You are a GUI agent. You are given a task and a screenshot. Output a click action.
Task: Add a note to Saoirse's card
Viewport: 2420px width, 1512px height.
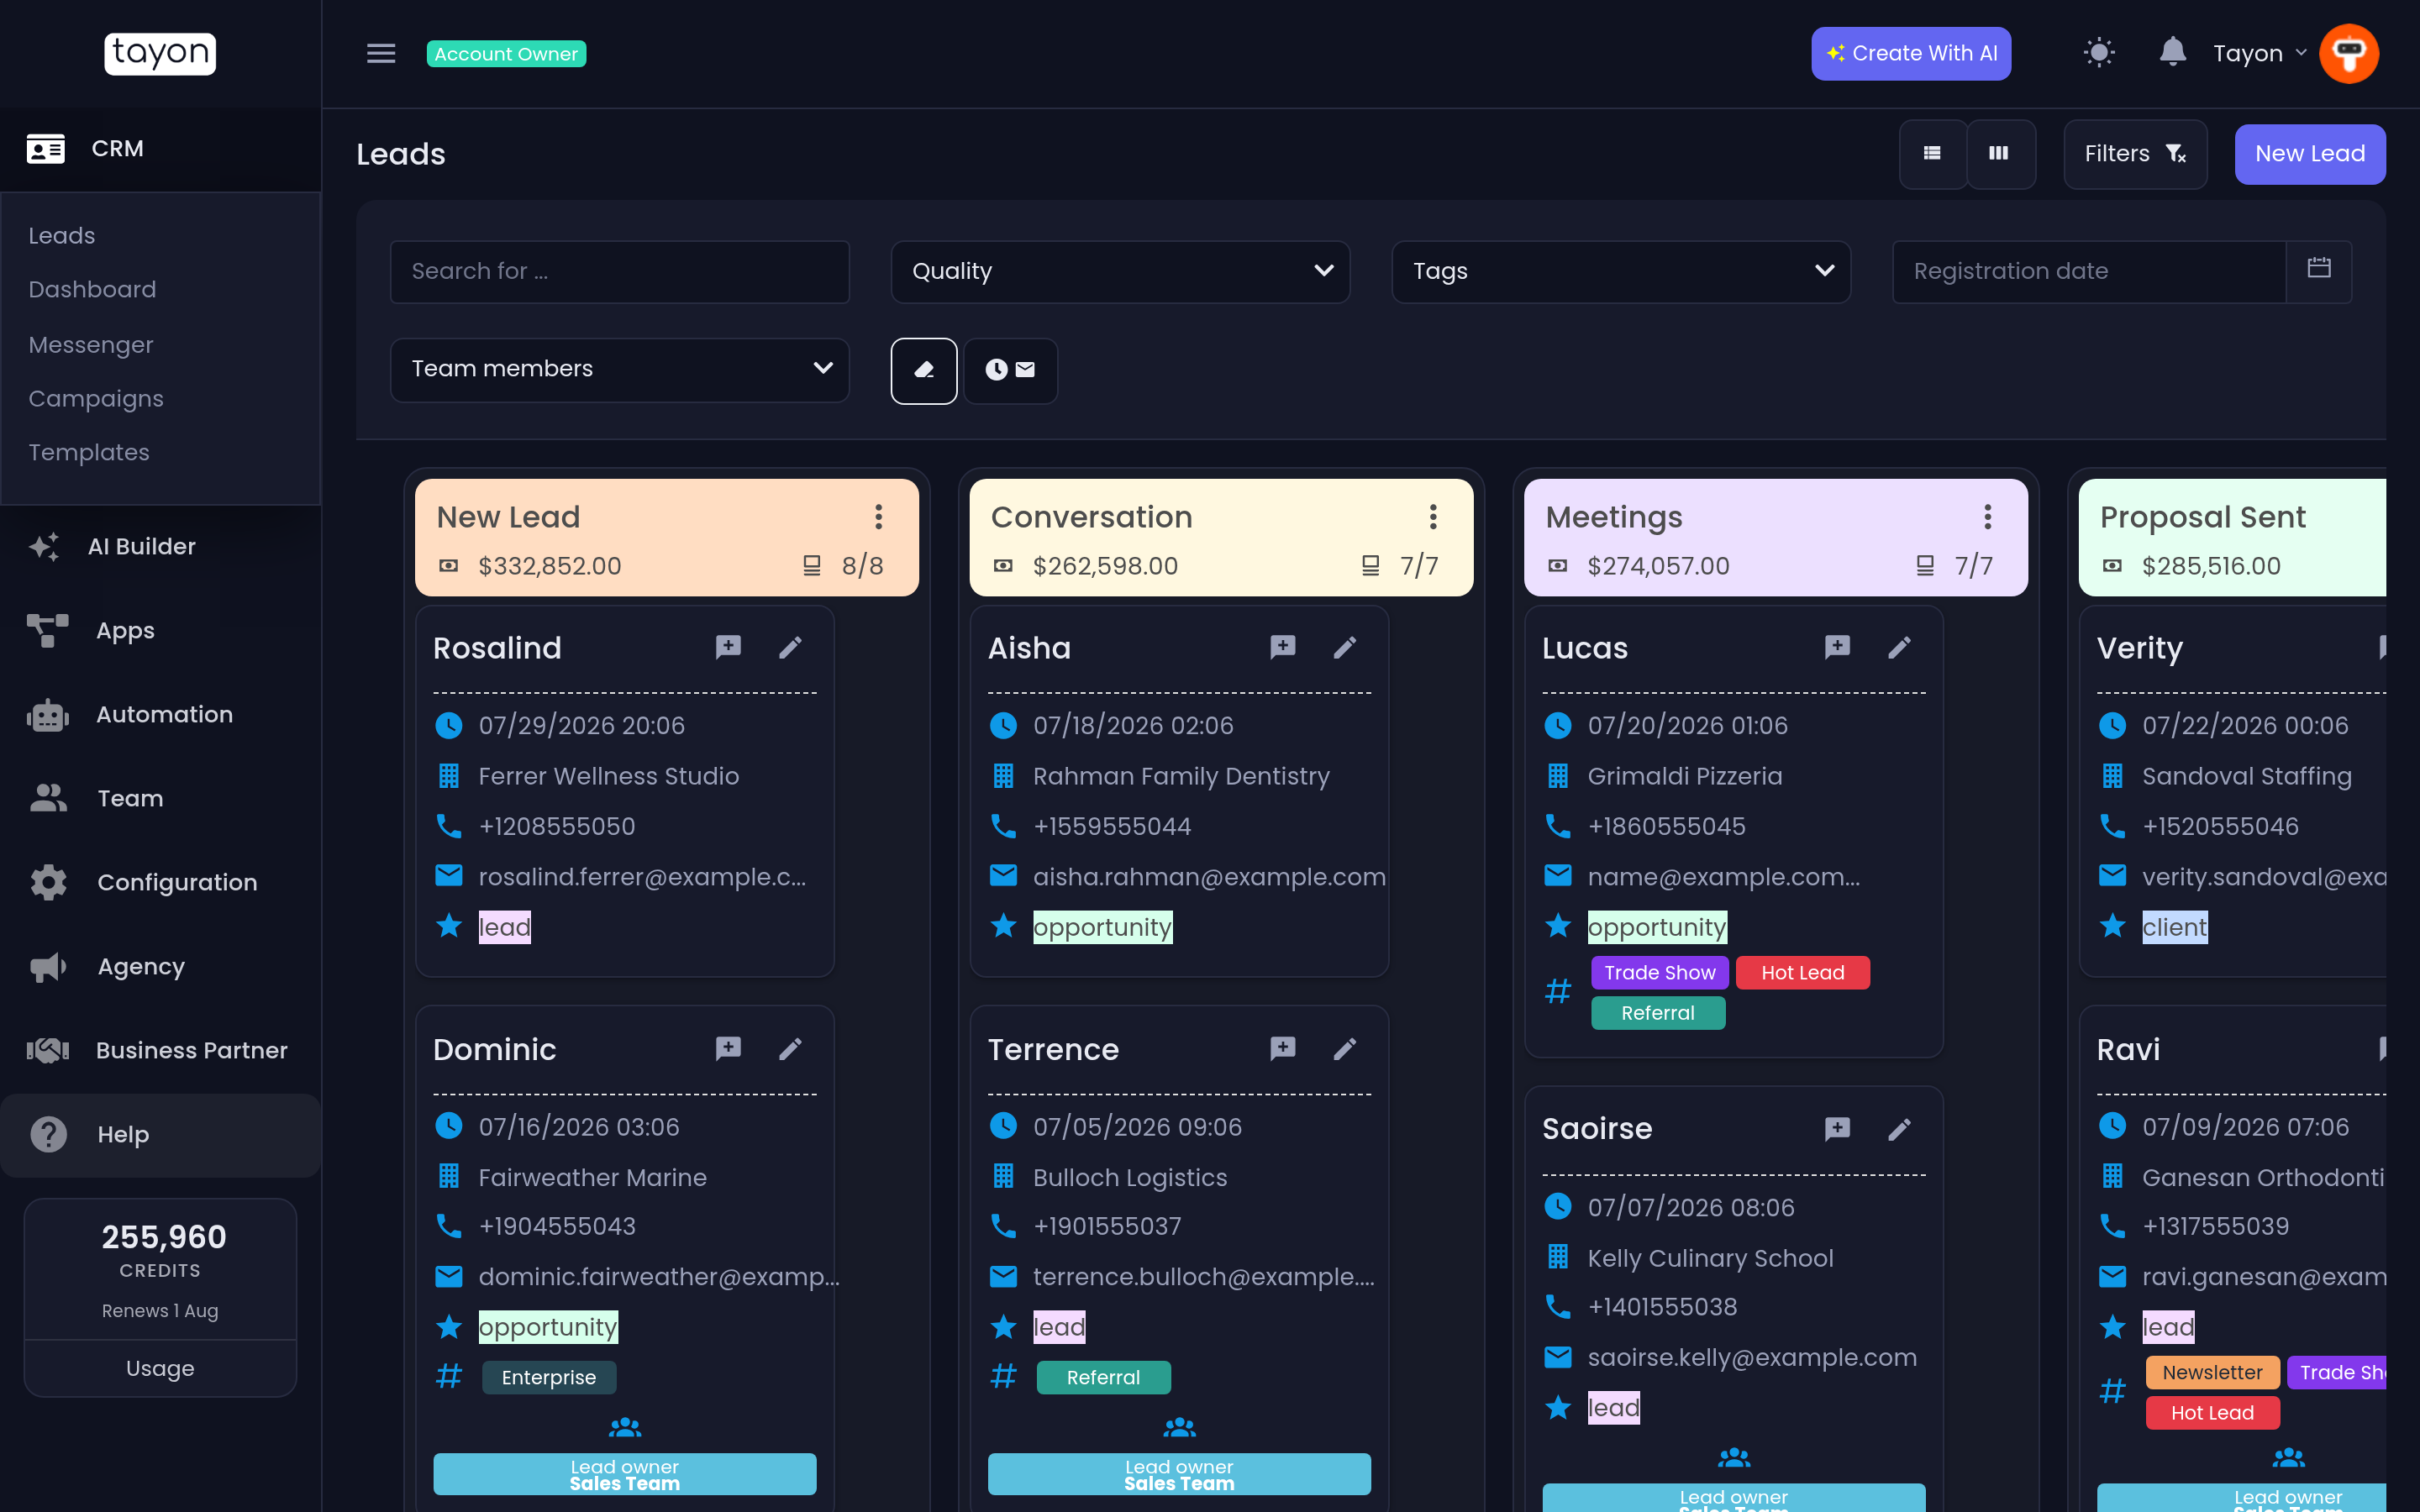pos(1837,1130)
